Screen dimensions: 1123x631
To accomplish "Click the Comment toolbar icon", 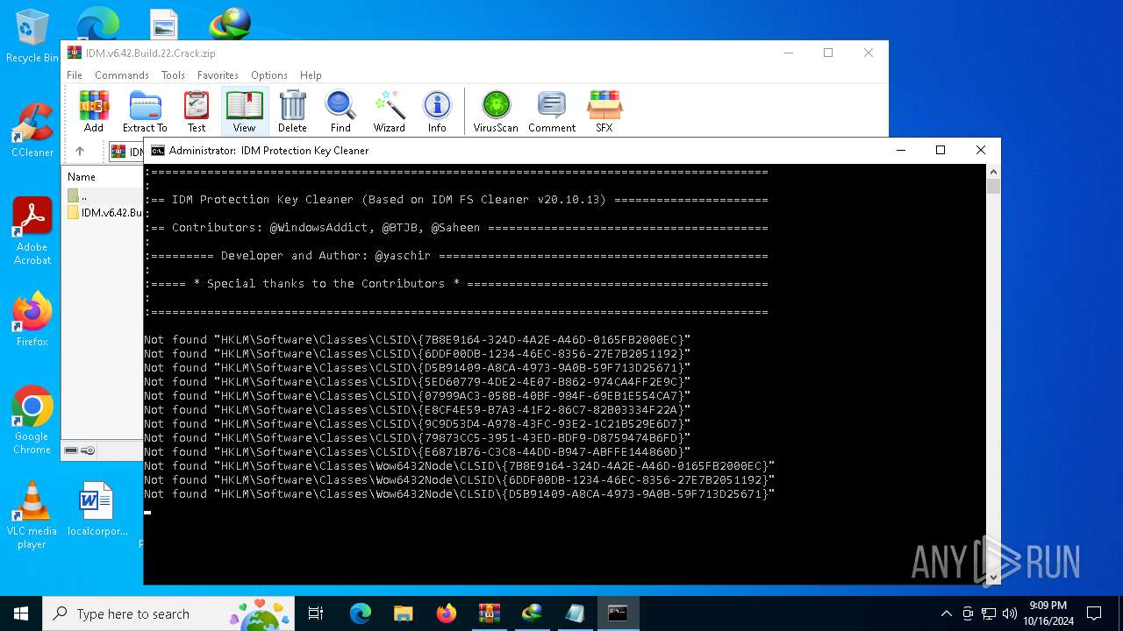I will click(x=552, y=111).
